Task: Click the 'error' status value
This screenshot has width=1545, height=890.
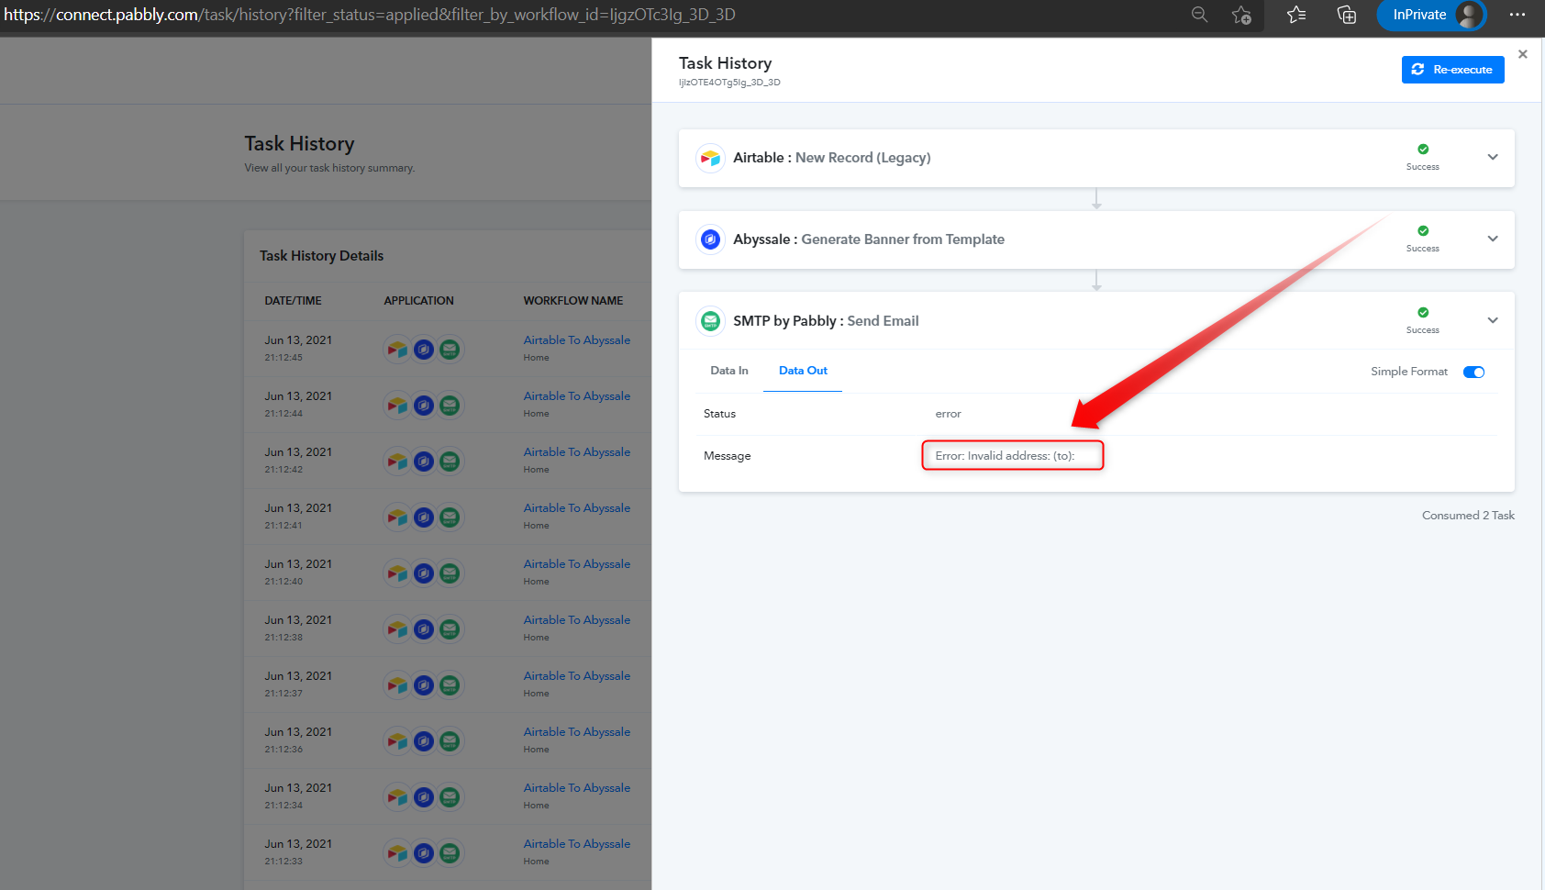Action: [x=948, y=414]
